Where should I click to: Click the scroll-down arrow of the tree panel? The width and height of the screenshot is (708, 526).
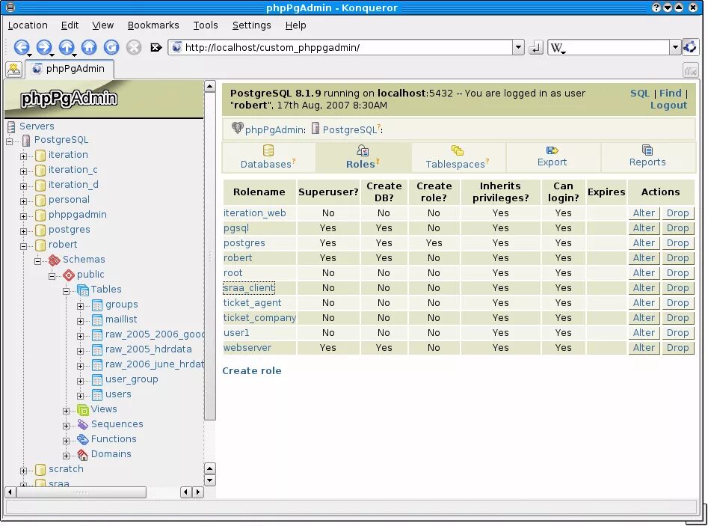(x=210, y=480)
